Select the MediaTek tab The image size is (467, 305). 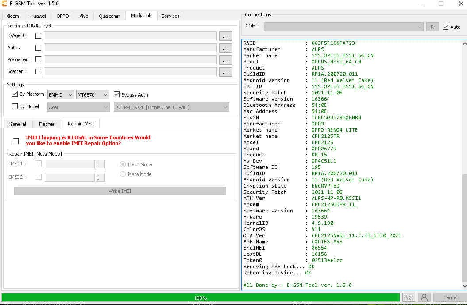(141, 15)
